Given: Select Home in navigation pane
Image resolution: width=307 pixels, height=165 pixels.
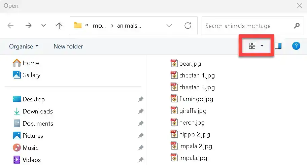Looking at the screenshot, I should [30, 63].
